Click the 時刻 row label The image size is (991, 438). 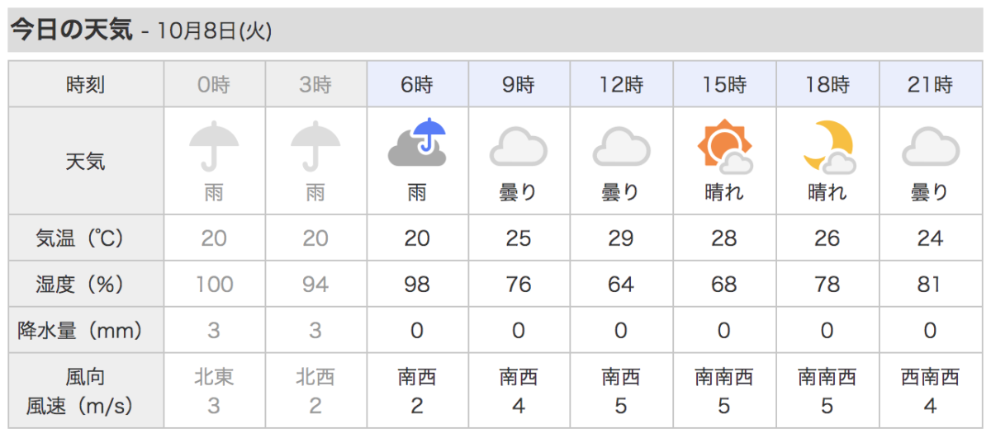tap(86, 84)
